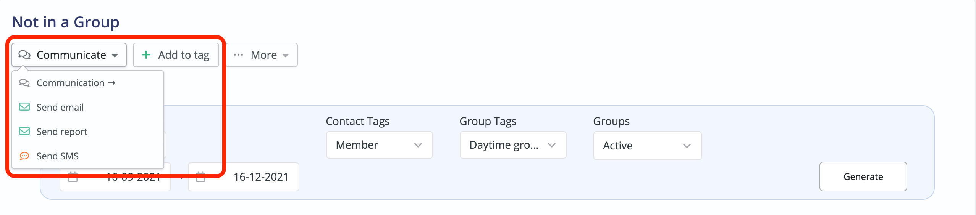
Task: Click the speech bubbles icon on Communicate
Action: 24,55
